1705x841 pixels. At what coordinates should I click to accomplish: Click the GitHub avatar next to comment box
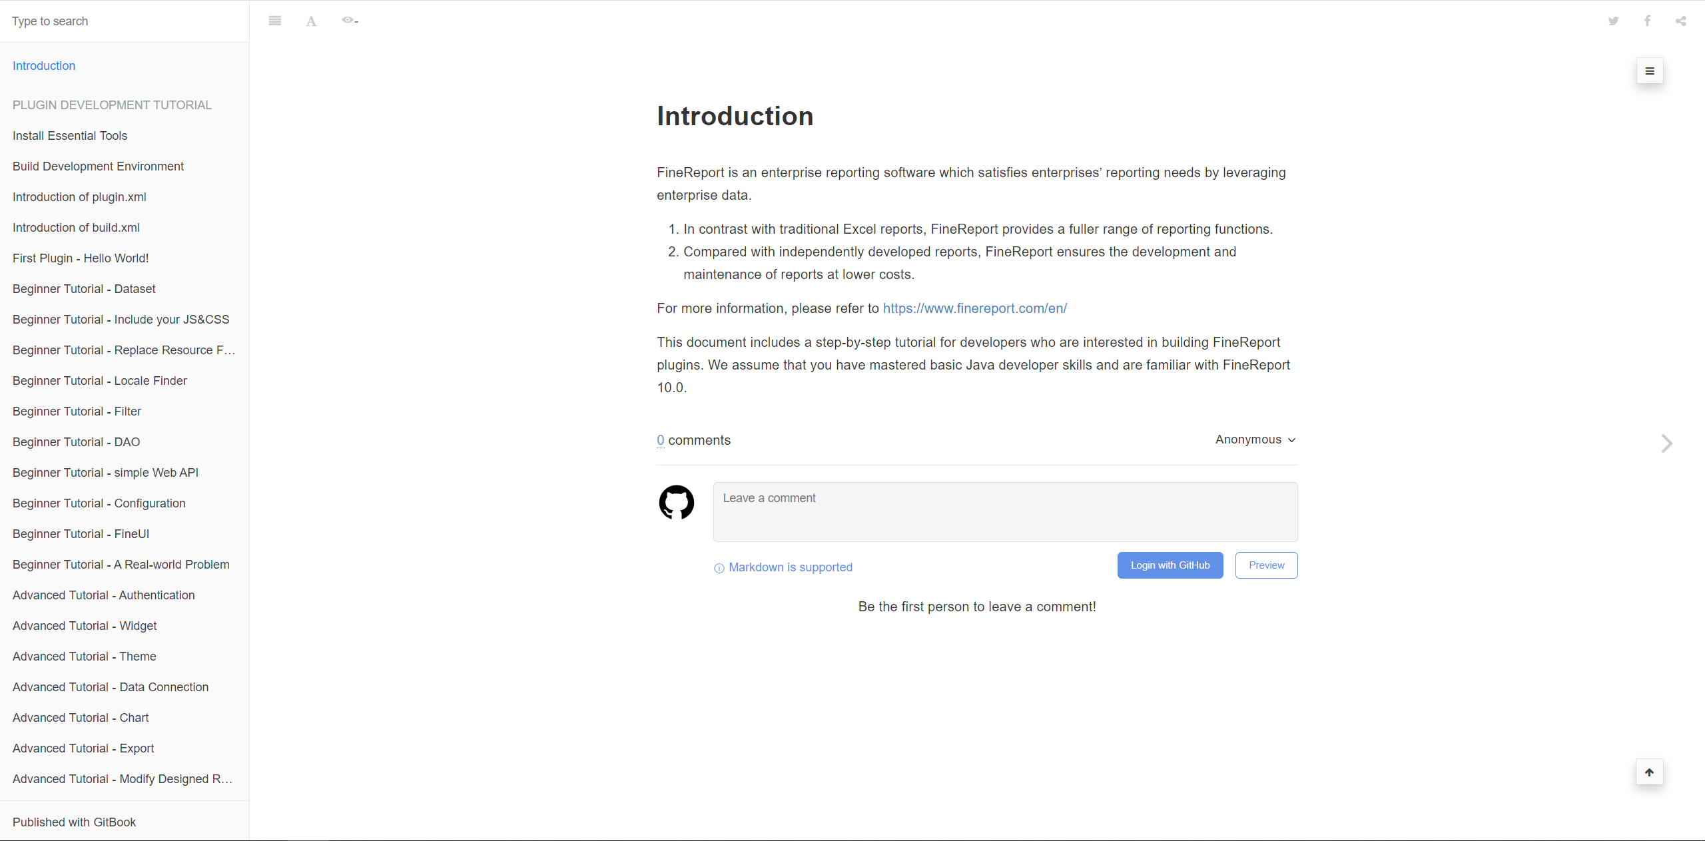(x=676, y=503)
